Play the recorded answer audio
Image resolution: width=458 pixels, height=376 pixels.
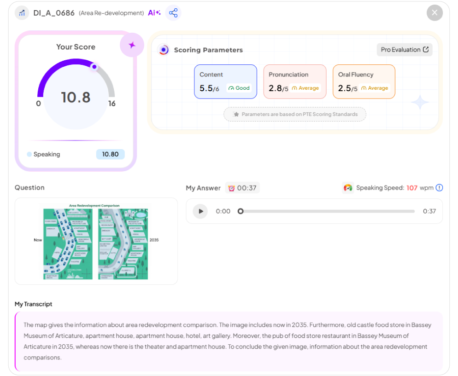click(x=200, y=211)
